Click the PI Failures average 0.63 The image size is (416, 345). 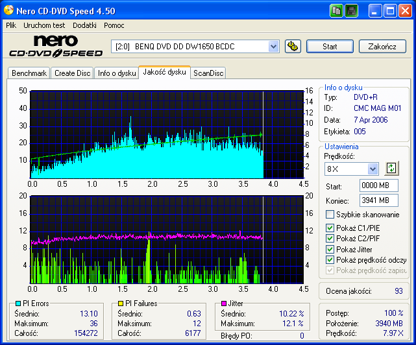[x=194, y=314]
